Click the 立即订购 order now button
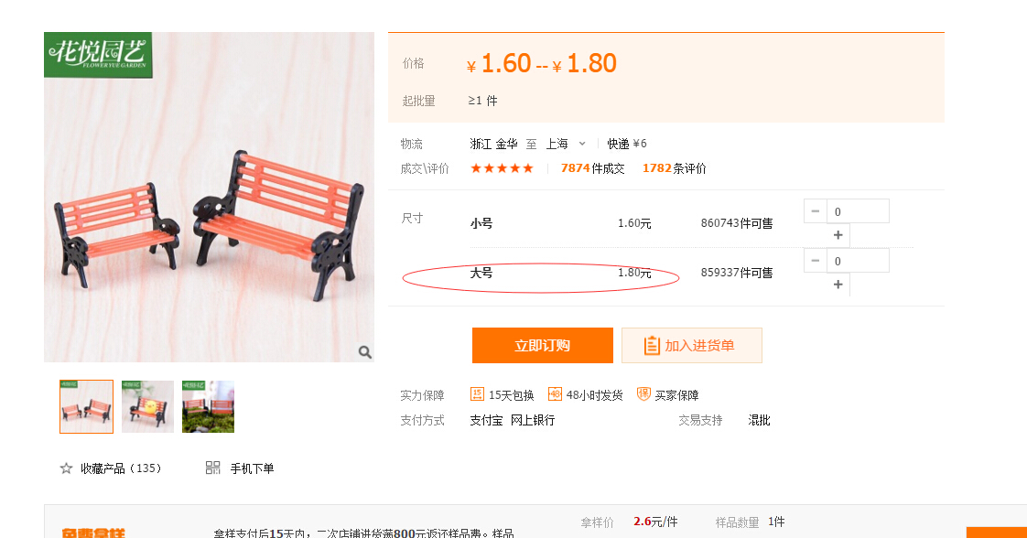 (x=542, y=346)
